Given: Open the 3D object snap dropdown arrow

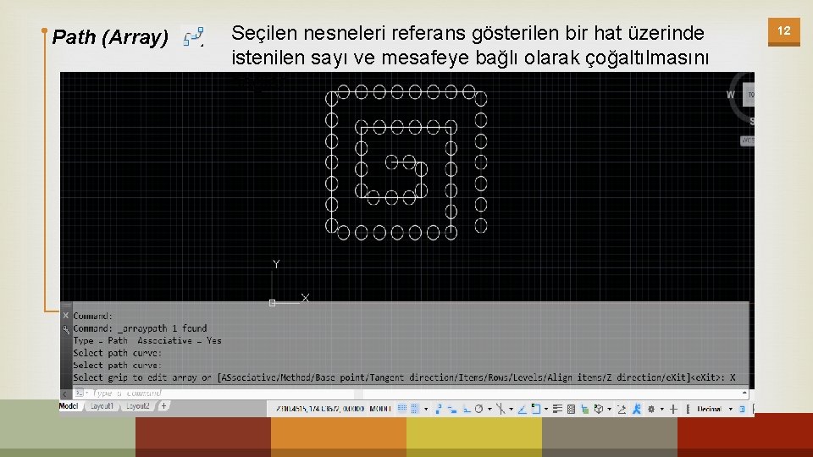Looking at the screenshot, I should [609, 409].
